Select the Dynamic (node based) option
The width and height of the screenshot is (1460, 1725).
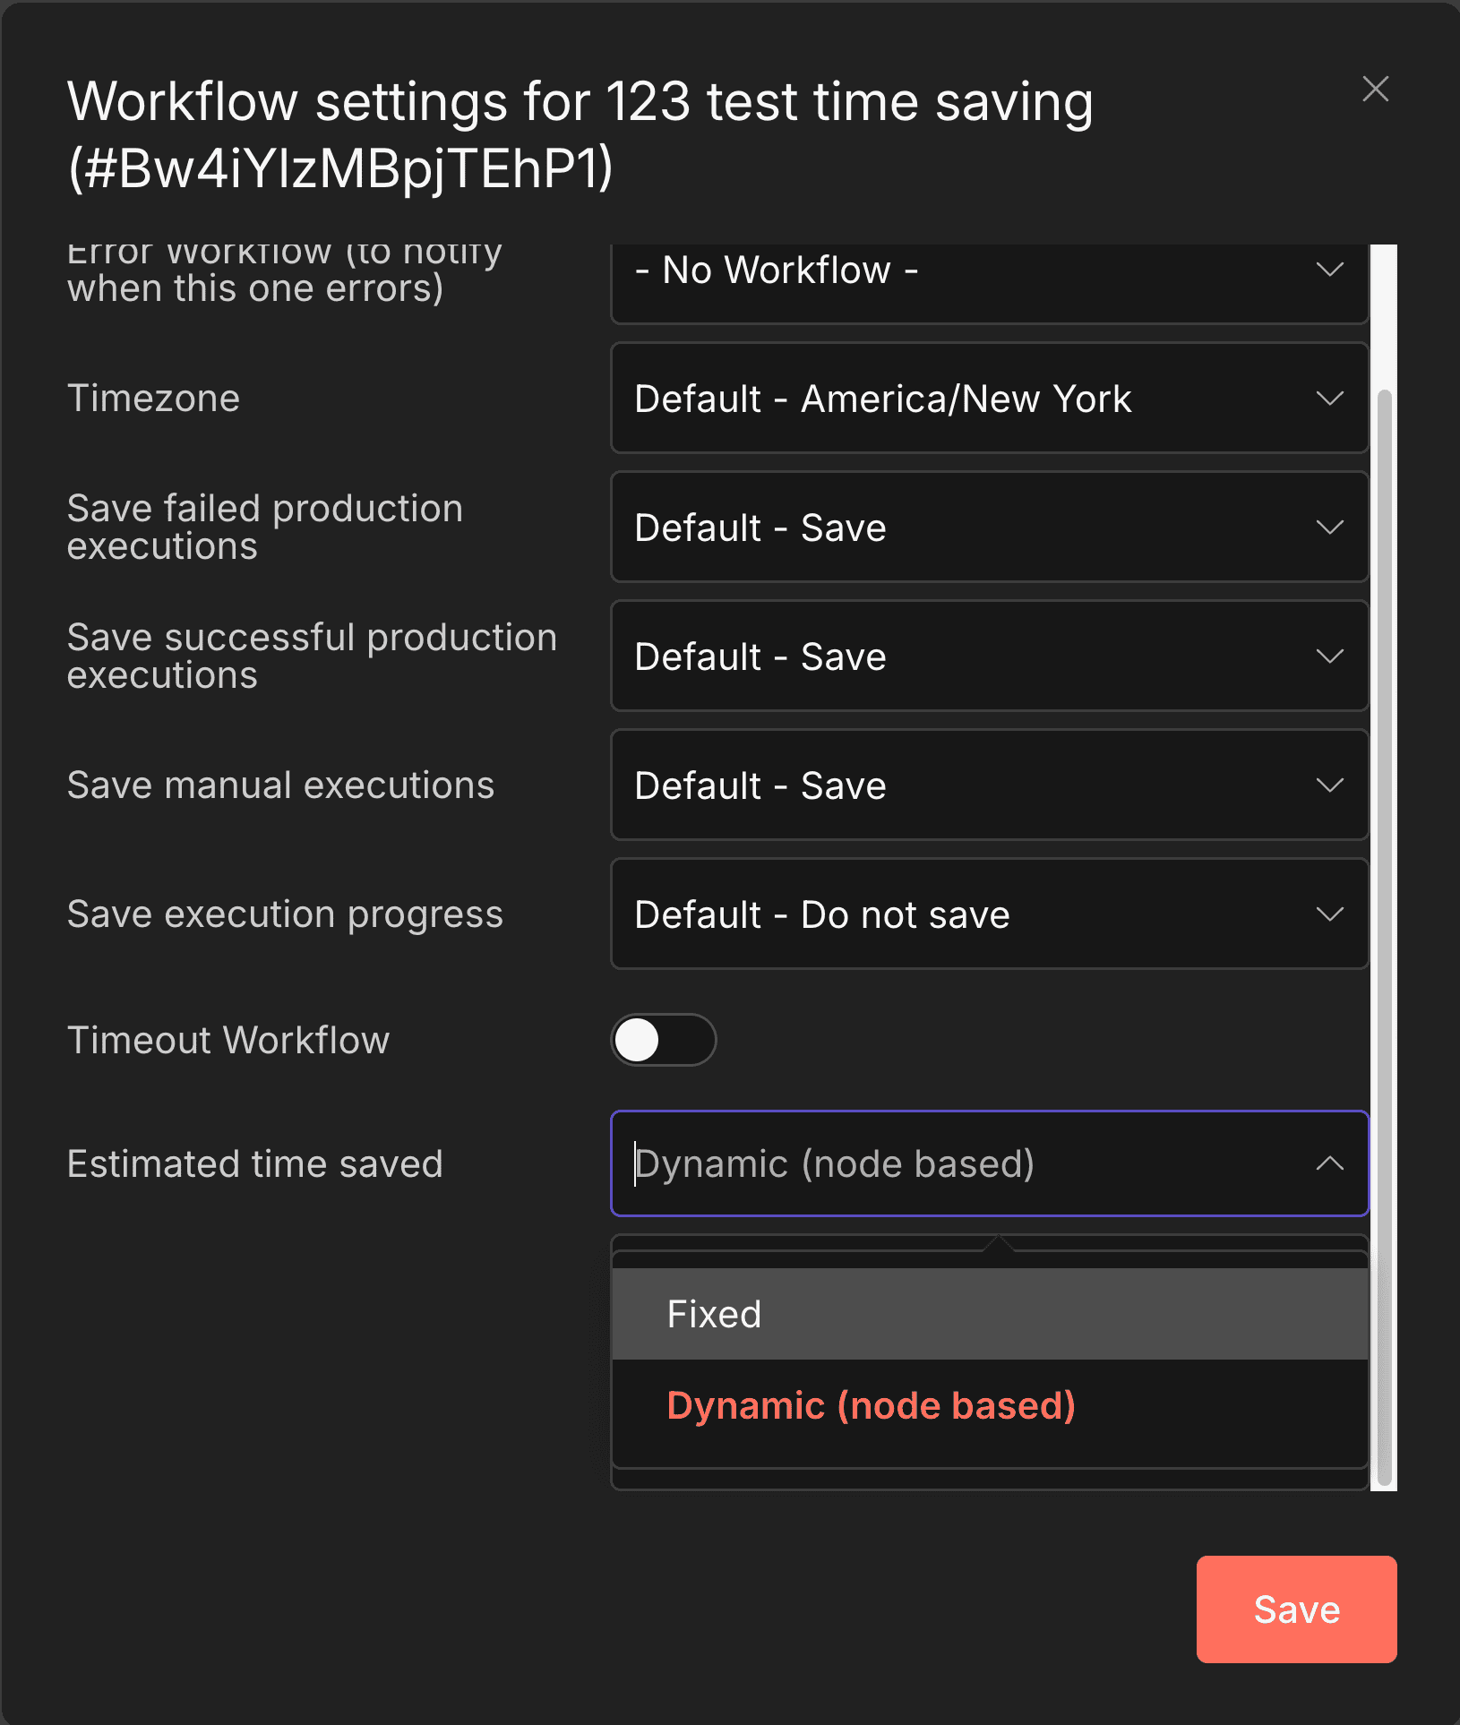coord(870,1405)
